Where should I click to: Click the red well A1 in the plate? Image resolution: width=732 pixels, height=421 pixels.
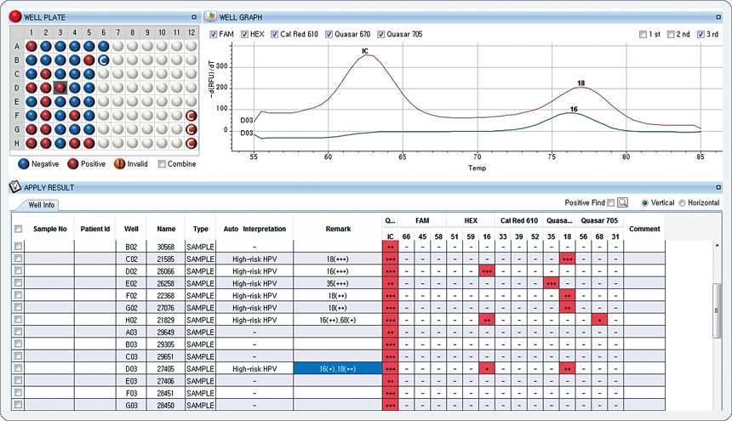(31, 46)
